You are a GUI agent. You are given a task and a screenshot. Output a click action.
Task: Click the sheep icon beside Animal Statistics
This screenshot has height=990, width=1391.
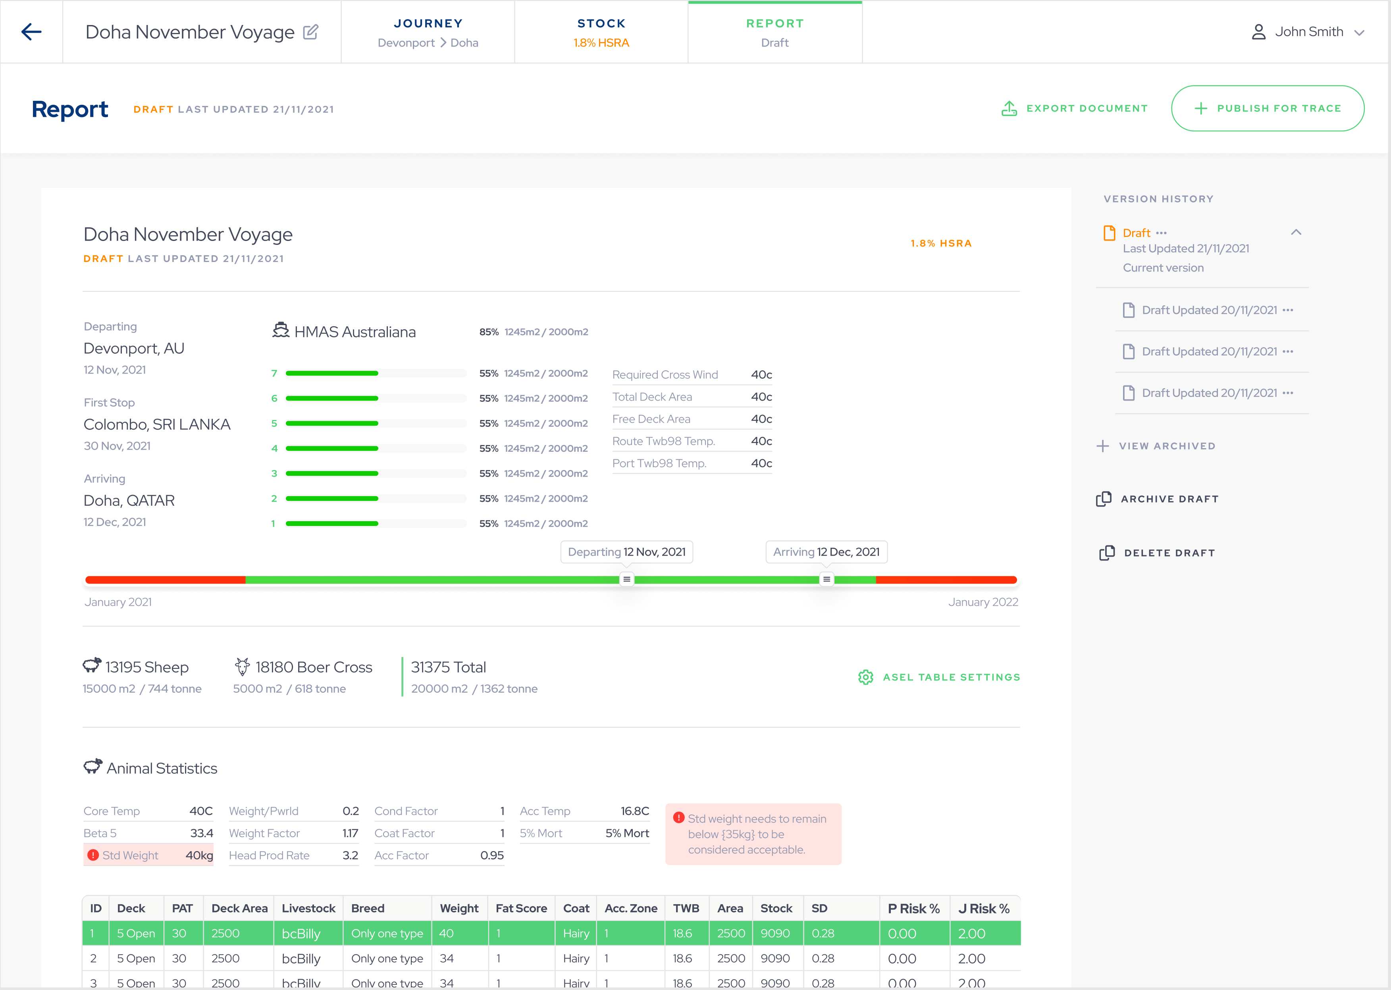pyautogui.click(x=92, y=767)
